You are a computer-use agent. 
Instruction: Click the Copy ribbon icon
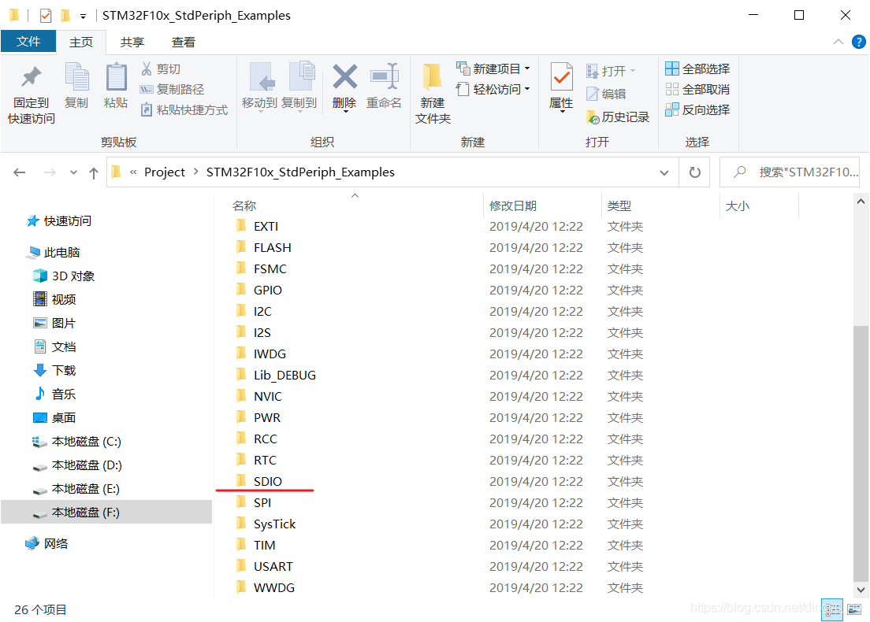coord(76,76)
